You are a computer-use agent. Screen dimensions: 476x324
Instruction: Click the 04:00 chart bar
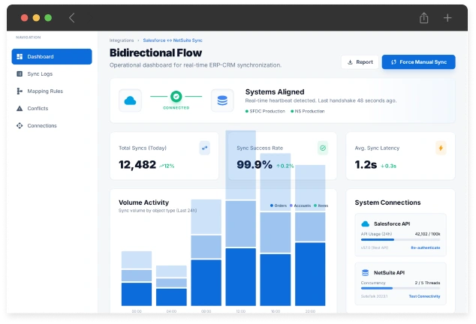(171, 286)
